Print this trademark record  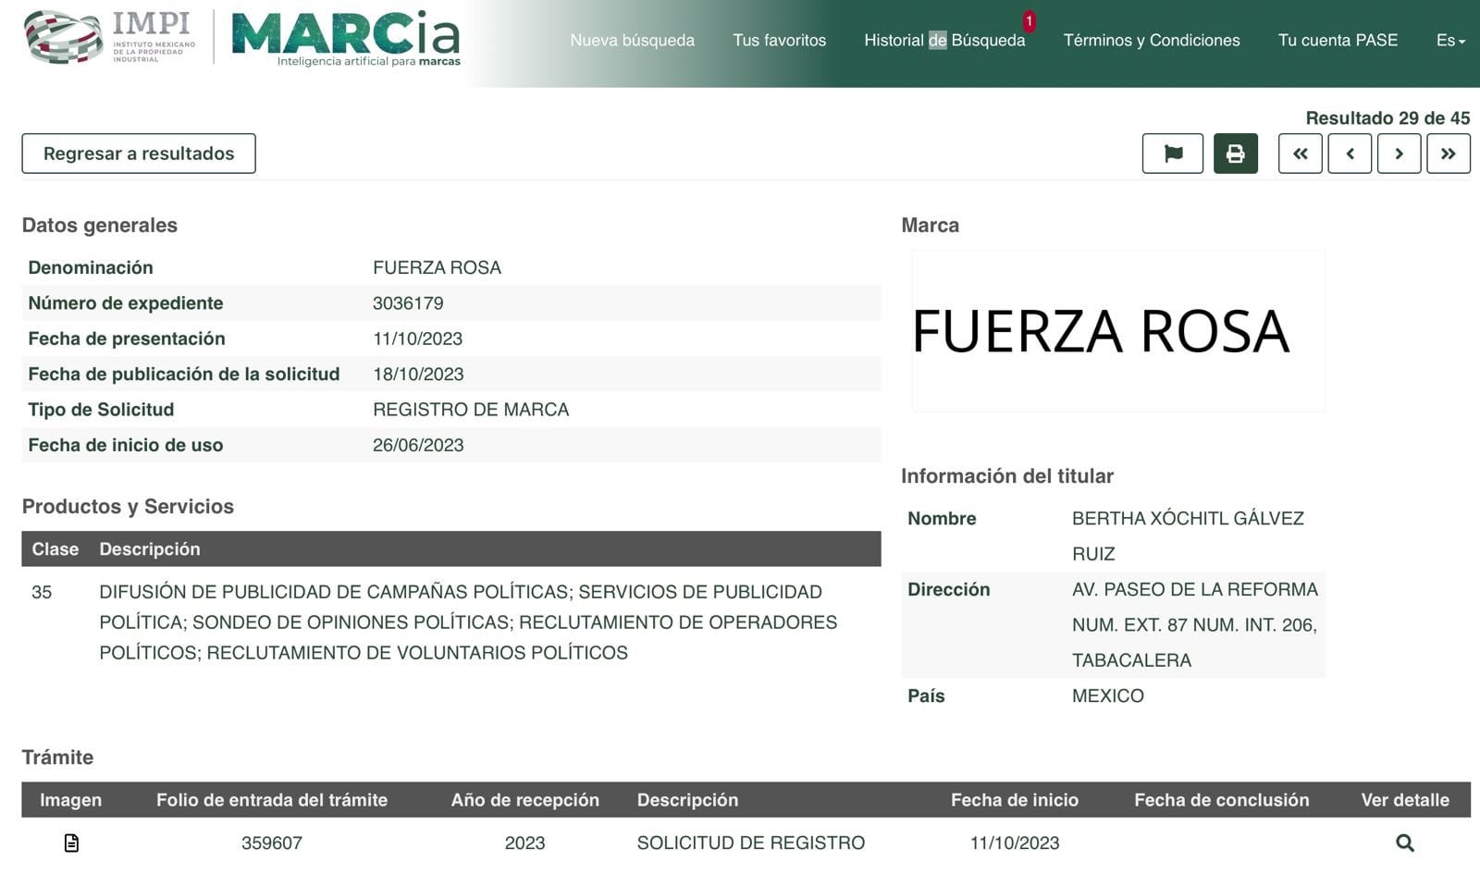[x=1235, y=154]
